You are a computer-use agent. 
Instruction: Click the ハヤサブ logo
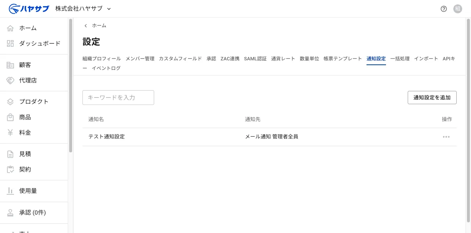29,8
